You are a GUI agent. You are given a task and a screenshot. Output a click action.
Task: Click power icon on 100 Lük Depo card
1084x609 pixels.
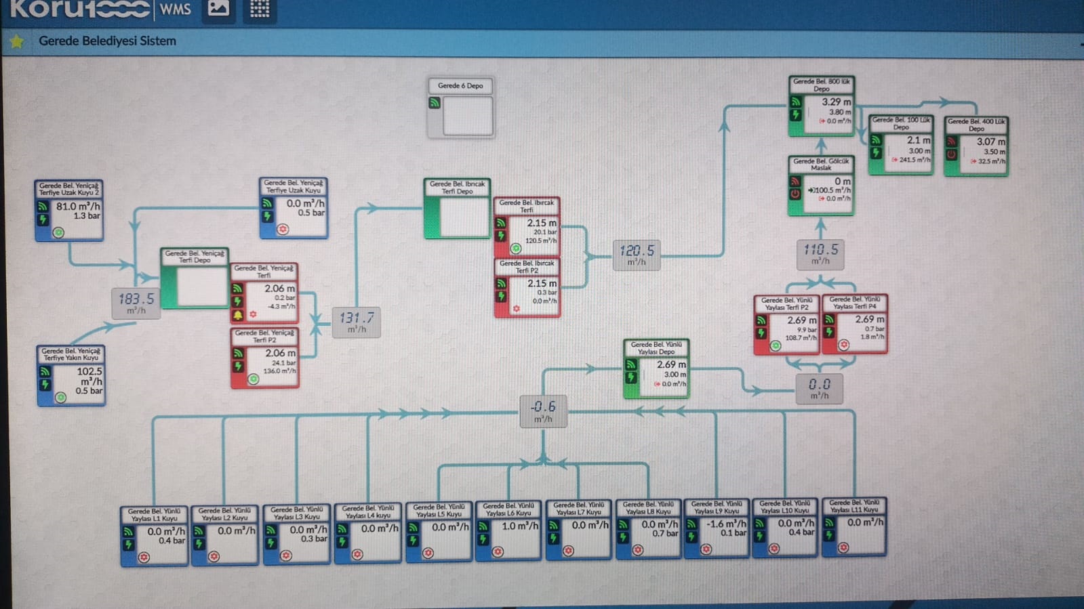pos(876,153)
